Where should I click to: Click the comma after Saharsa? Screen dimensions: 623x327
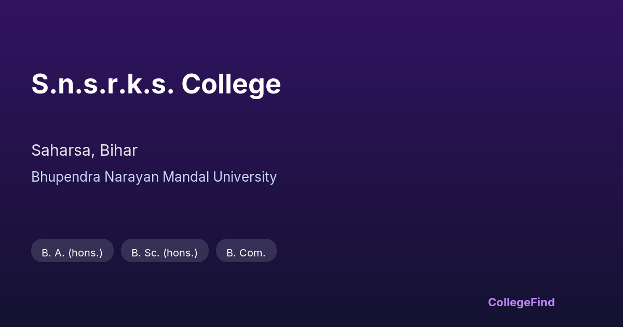coord(93,155)
